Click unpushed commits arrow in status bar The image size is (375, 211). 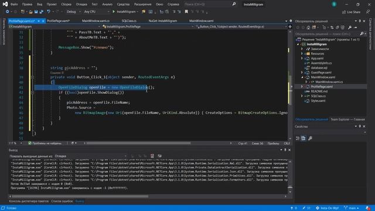pos(294,208)
